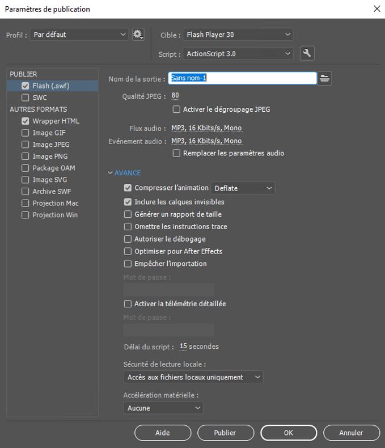Screen dimensions: 385x448
Task: Uncheck Compresser l'animation option
Action: (128, 188)
